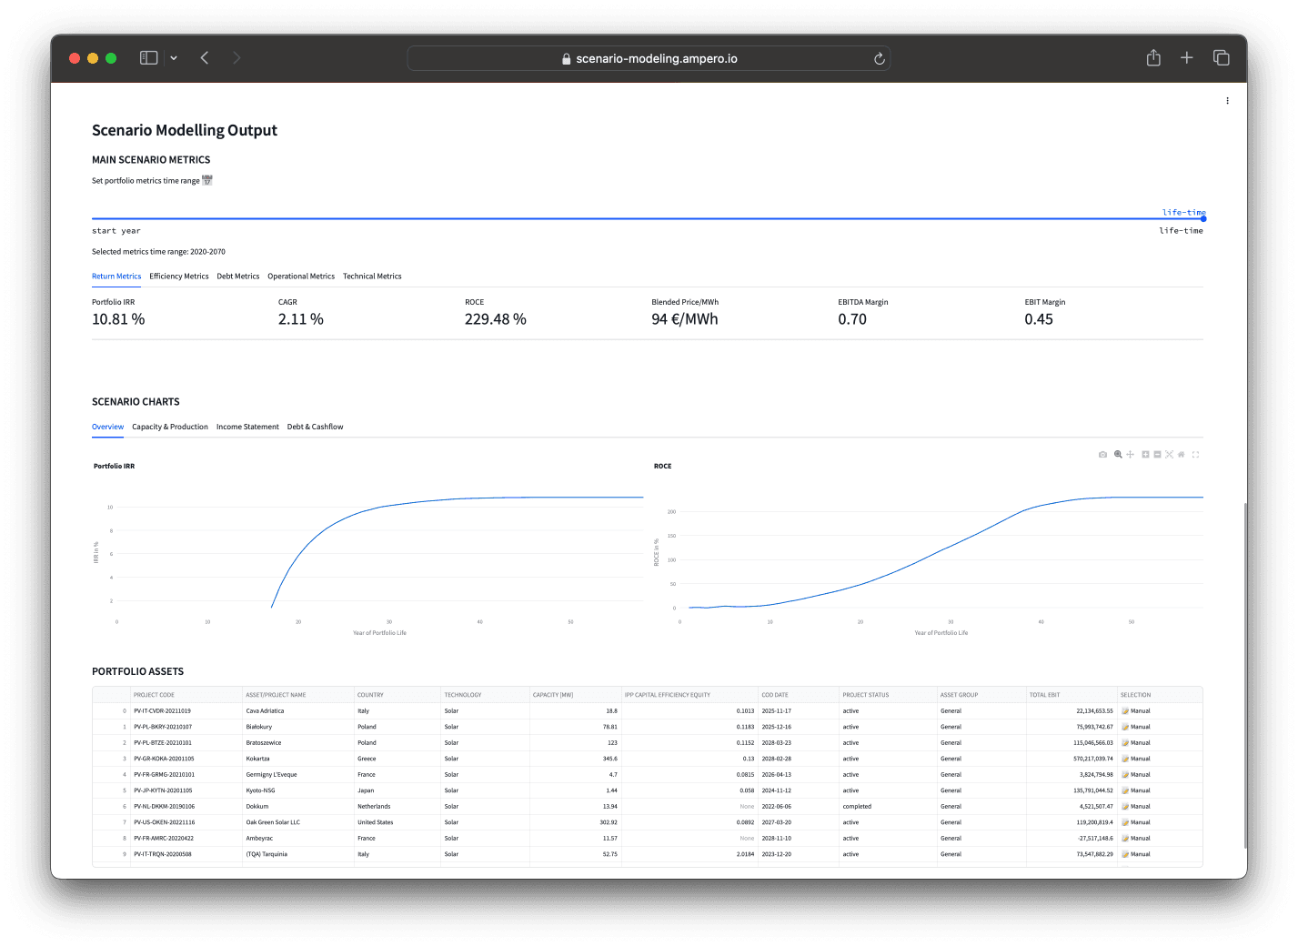Click the page vertical scrollbar
Screen dimensions: 1298x946
point(1245,676)
